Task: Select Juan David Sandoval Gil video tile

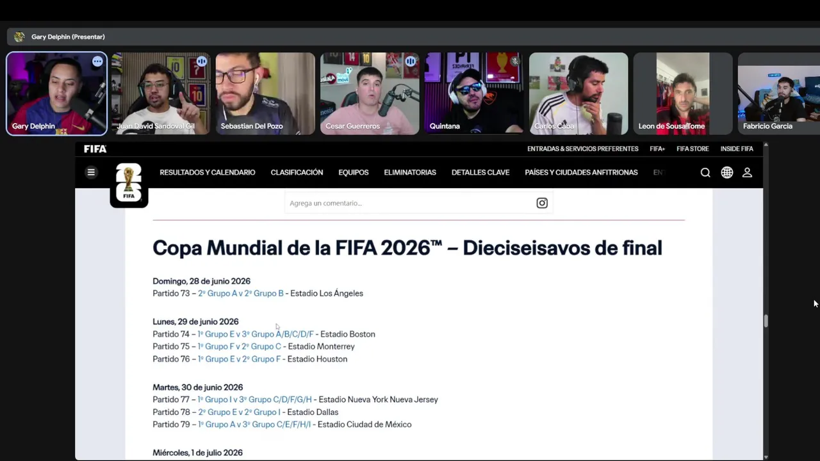Action: [161, 93]
